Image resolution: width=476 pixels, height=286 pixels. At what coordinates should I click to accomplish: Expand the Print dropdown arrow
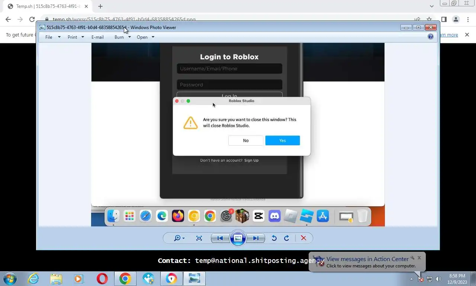(x=83, y=37)
